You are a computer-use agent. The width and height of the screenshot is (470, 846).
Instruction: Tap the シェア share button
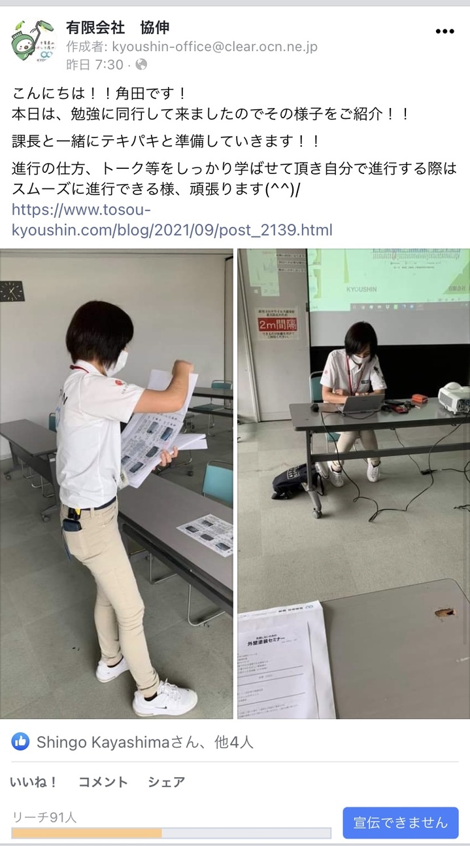[166, 782]
